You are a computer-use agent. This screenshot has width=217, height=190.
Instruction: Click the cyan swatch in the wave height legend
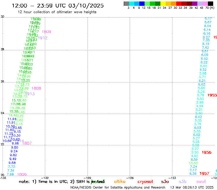click(132, 4)
